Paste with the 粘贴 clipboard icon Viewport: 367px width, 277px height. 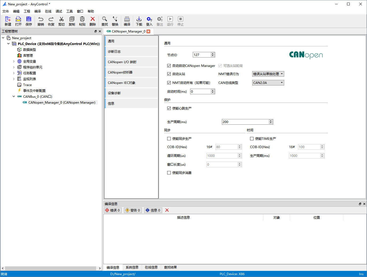point(82,21)
